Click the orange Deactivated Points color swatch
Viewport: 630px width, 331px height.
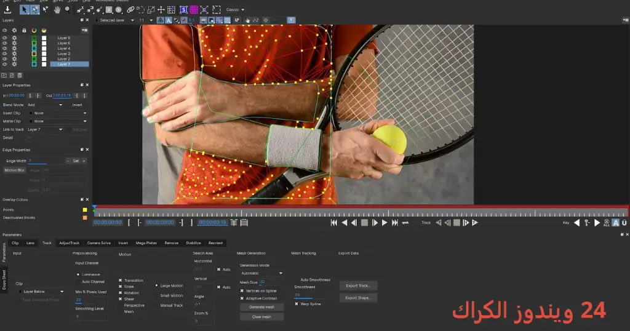click(85, 218)
